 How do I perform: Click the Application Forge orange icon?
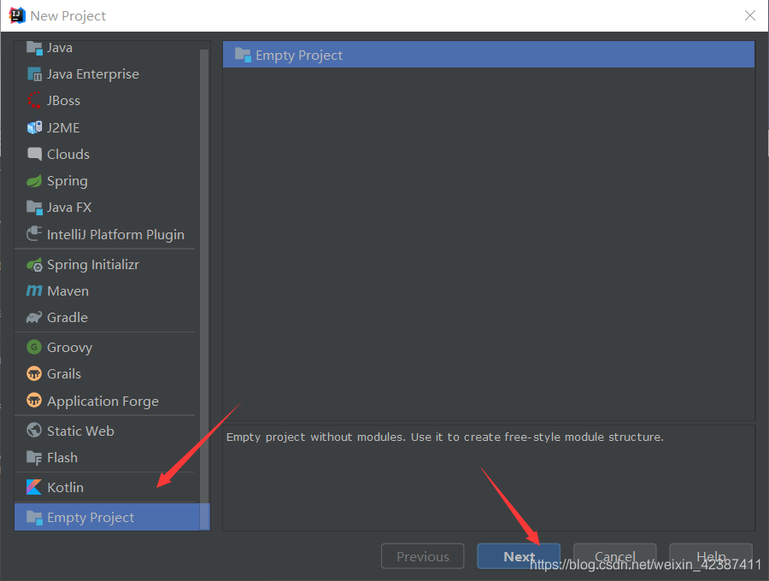click(34, 401)
